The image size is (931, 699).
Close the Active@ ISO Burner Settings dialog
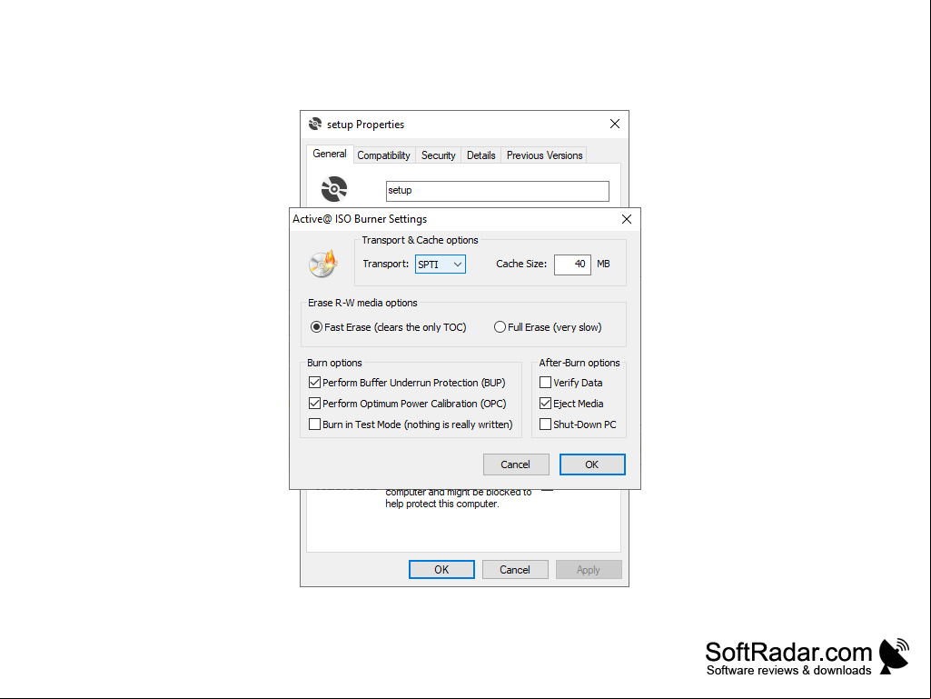627,219
